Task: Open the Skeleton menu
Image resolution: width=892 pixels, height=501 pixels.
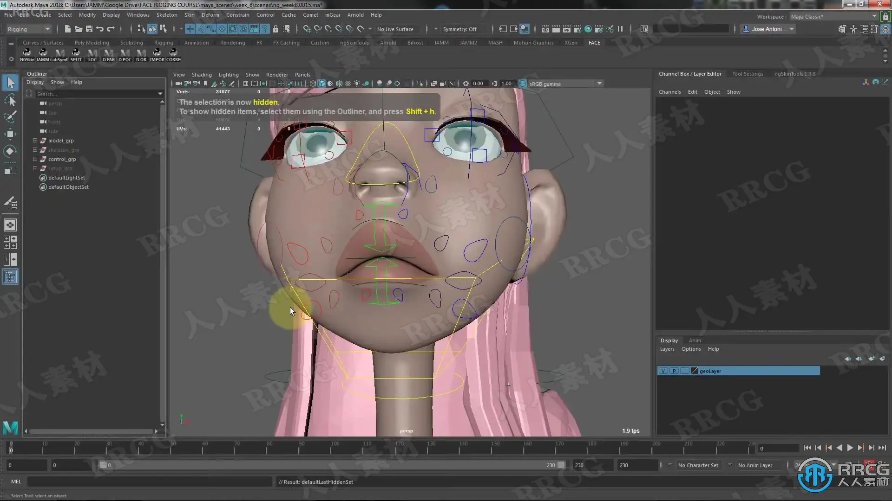Action: click(x=167, y=15)
